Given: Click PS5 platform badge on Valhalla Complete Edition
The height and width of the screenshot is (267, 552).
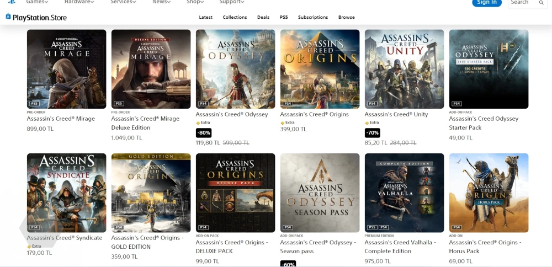Looking at the screenshot, I should [372, 227].
